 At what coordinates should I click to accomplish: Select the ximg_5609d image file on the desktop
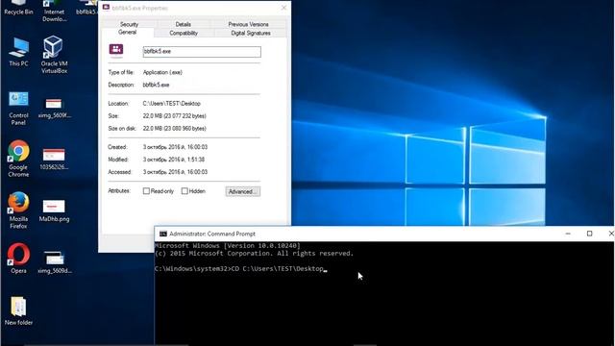click(54, 262)
